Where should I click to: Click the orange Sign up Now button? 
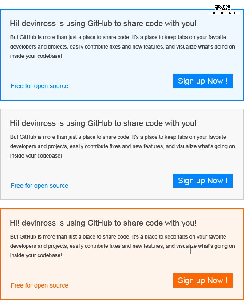203,280
